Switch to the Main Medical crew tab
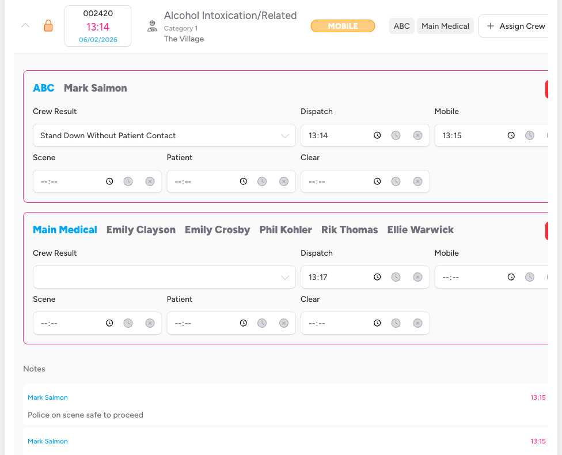 click(x=445, y=25)
